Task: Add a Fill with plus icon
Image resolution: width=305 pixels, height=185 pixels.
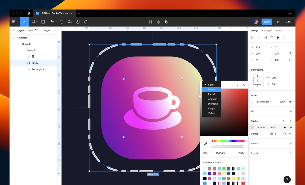Action: [291, 112]
